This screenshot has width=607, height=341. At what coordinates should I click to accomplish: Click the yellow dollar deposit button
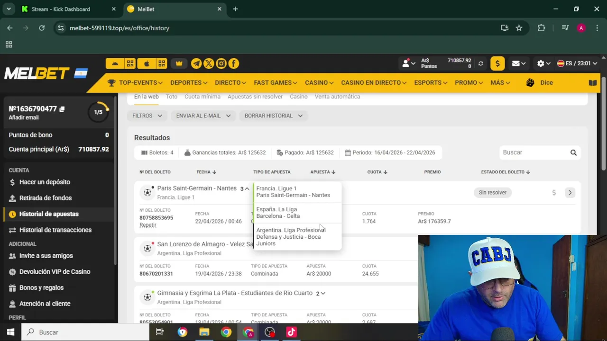tap(497, 63)
